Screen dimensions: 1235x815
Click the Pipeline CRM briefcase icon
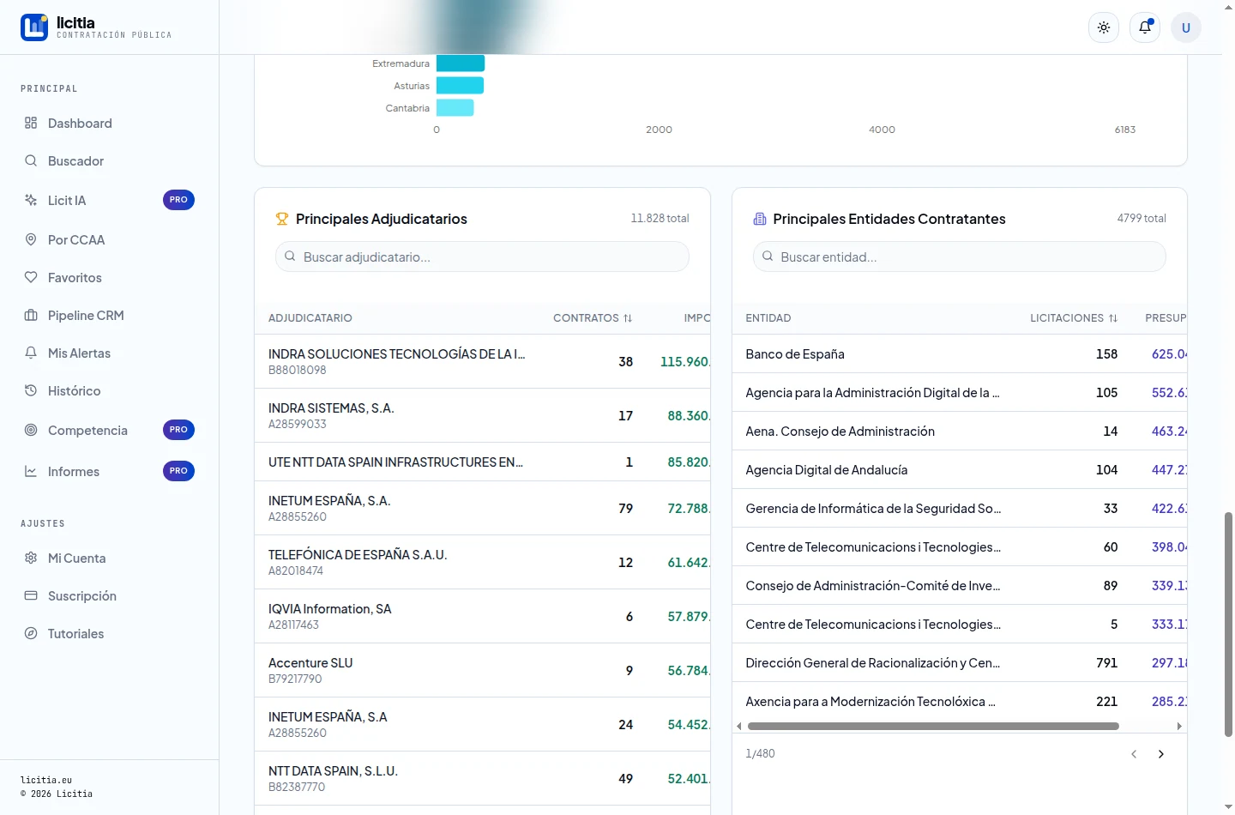coord(31,315)
